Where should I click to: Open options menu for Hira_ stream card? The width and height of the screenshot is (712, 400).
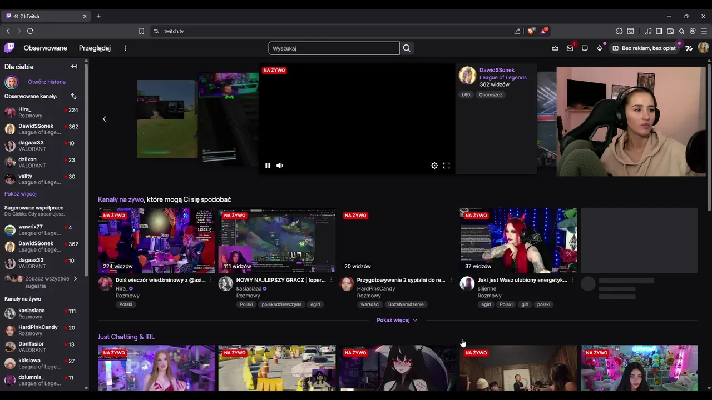click(x=210, y=280)
